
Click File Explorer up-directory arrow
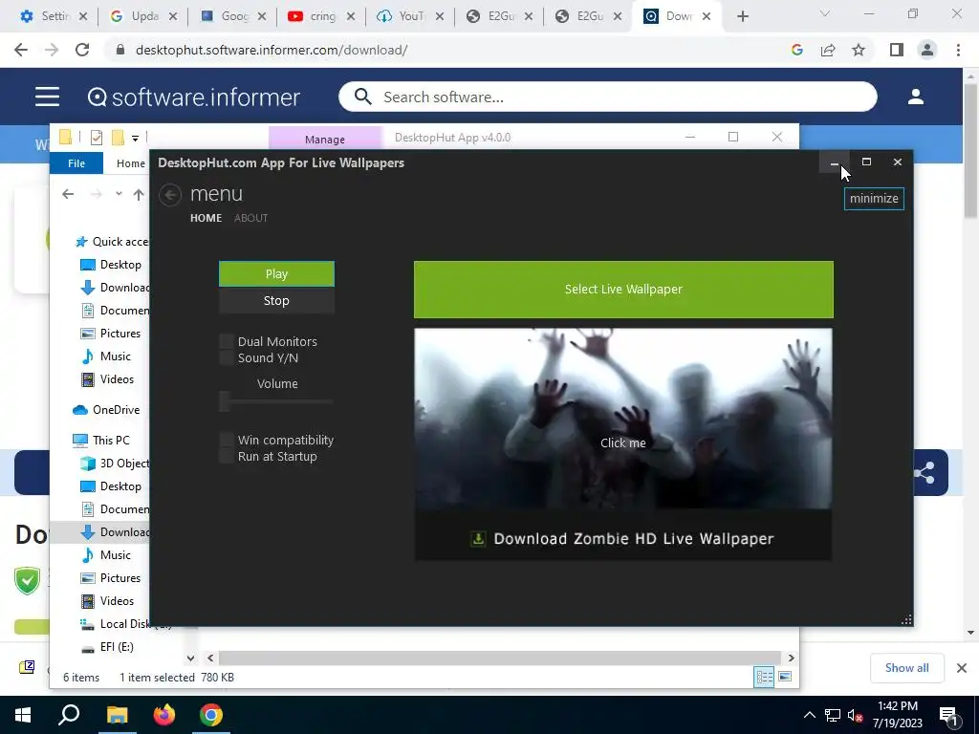point(139,195)
